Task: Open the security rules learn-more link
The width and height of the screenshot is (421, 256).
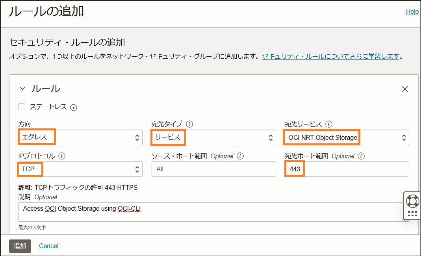Action: tap(330, 56)
